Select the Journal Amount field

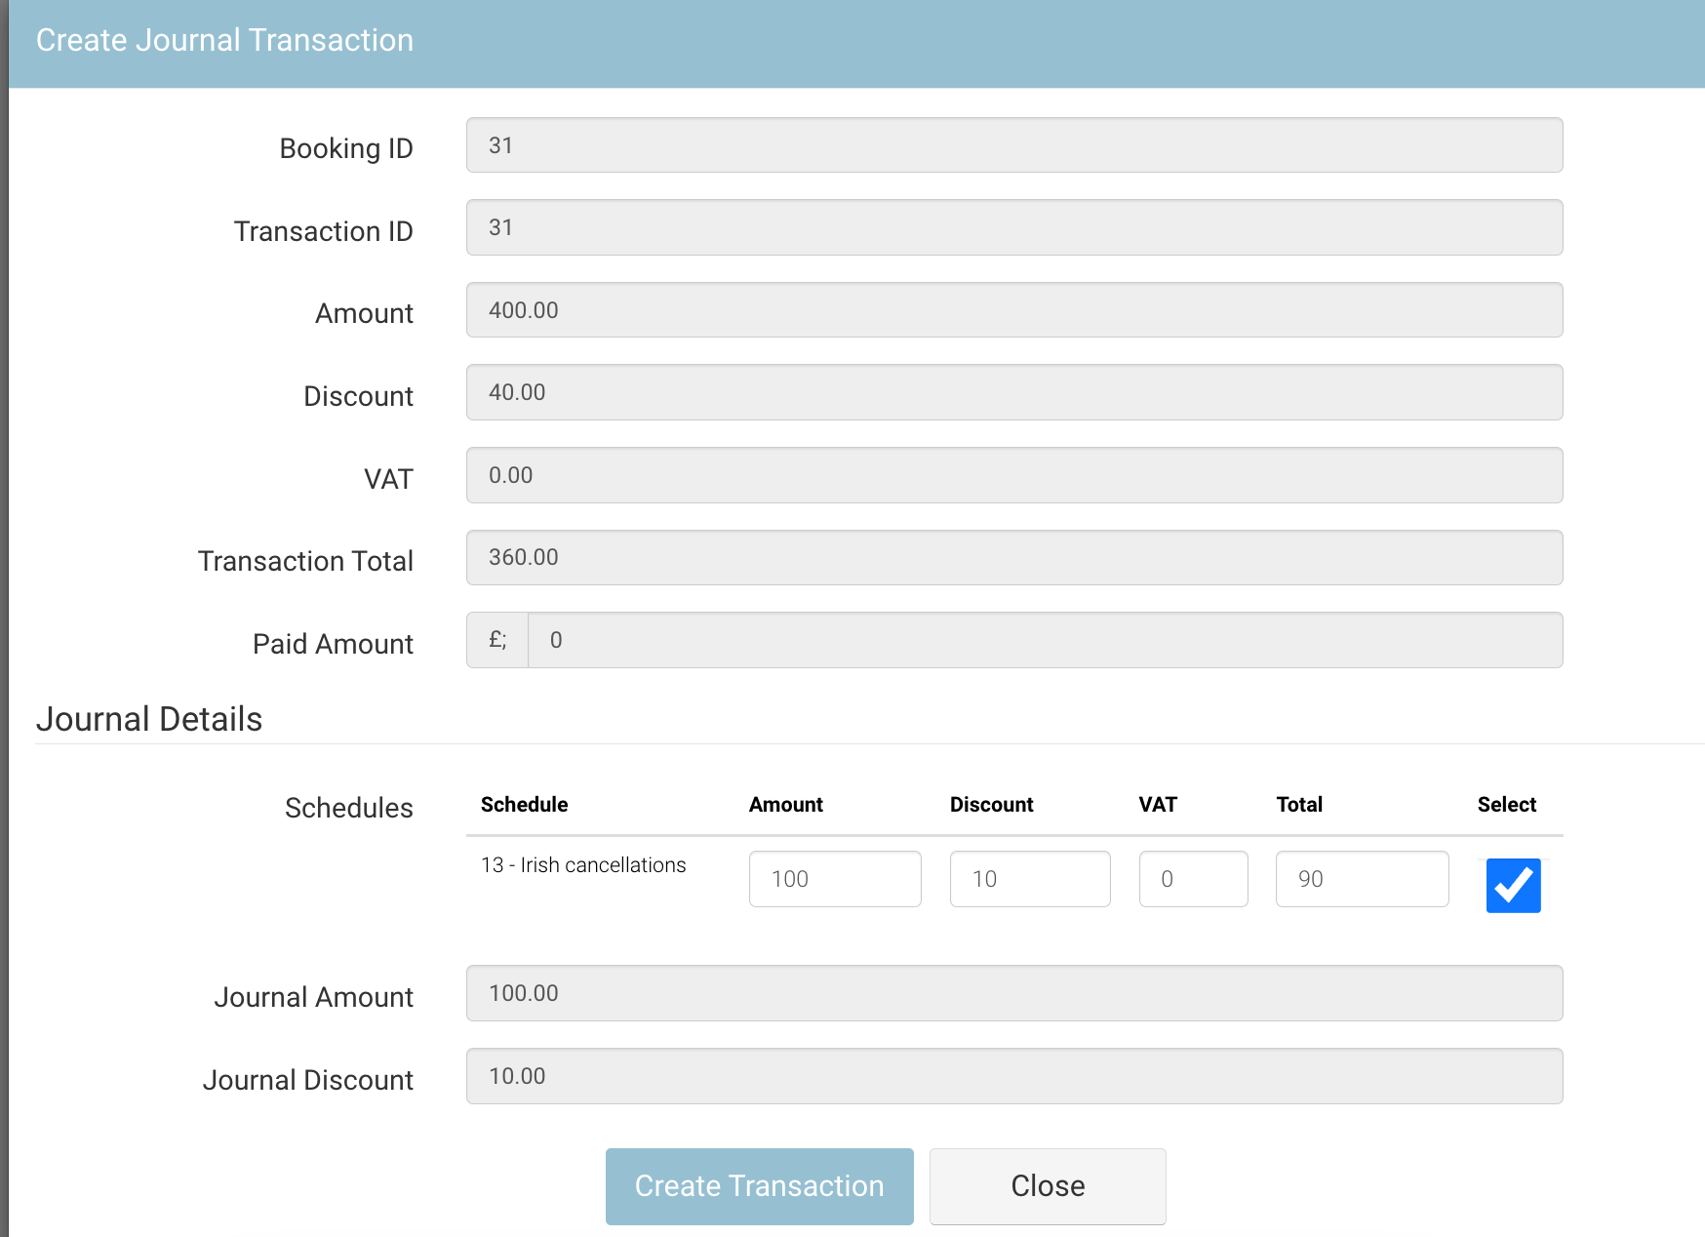point(1013,993)
